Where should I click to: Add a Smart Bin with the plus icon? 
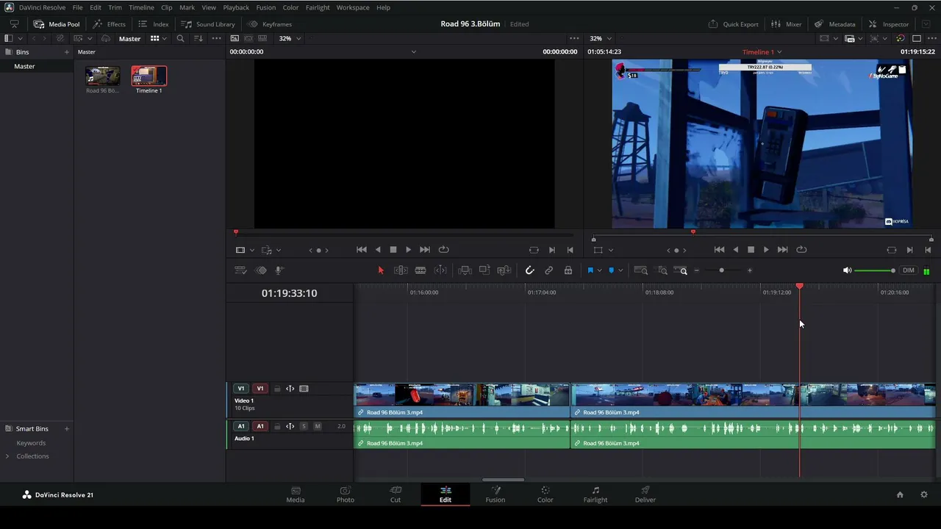pyautogui.click(x=67, y=428)
